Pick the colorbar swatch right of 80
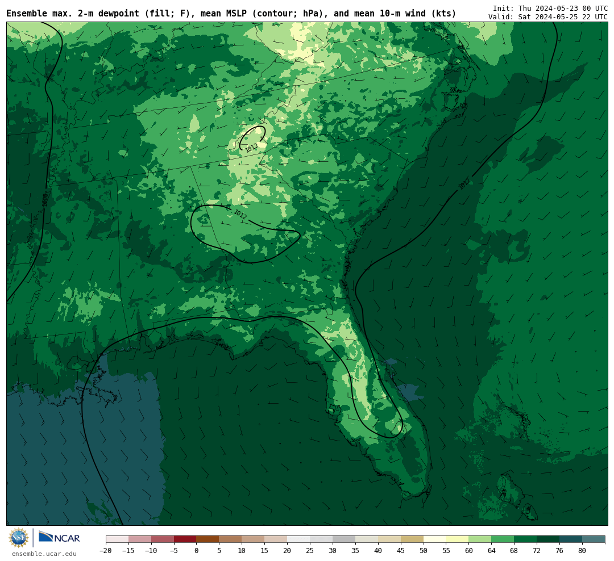The image size is (614, 561). [594, 539]
